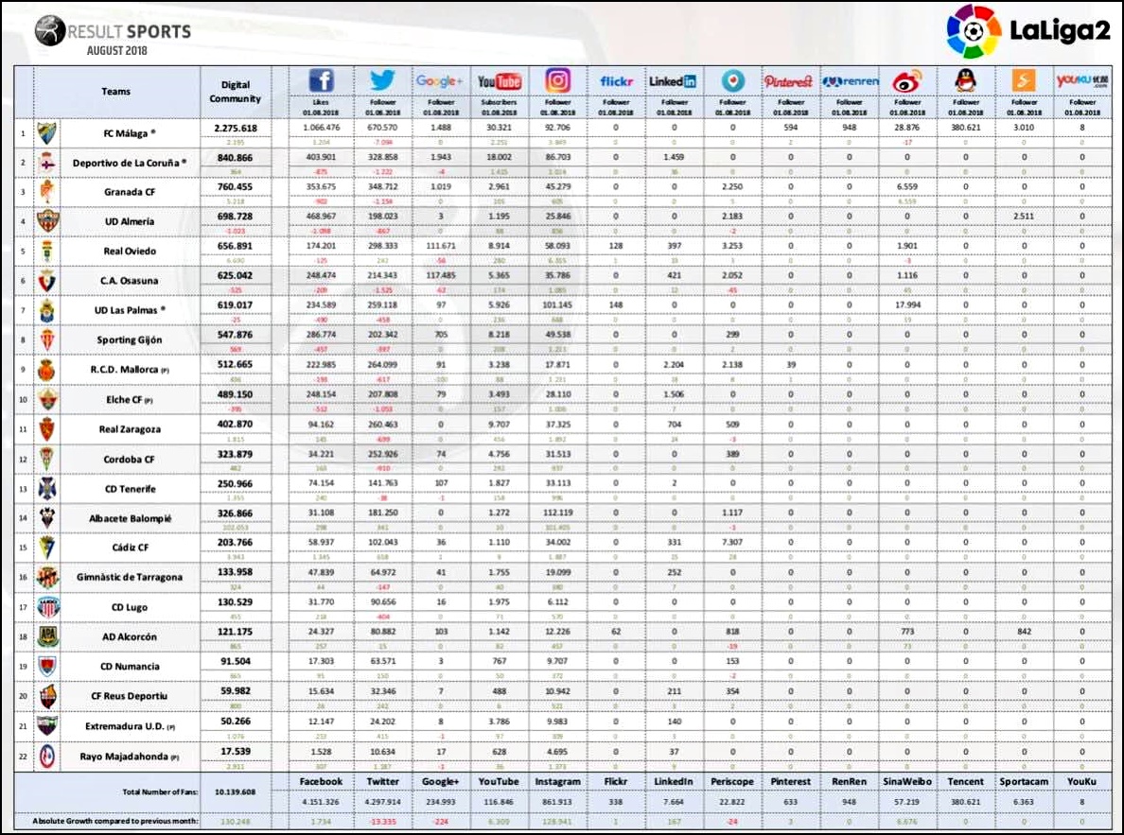Click Granada CF's "760.455" community value
The height and width of the screenshot is (835, 1124).
pos(236,186)
